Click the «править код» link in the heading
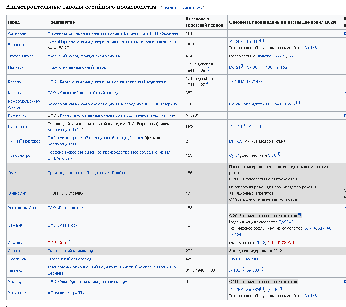Screen dimensions: 346x307 tap(191, 8)
